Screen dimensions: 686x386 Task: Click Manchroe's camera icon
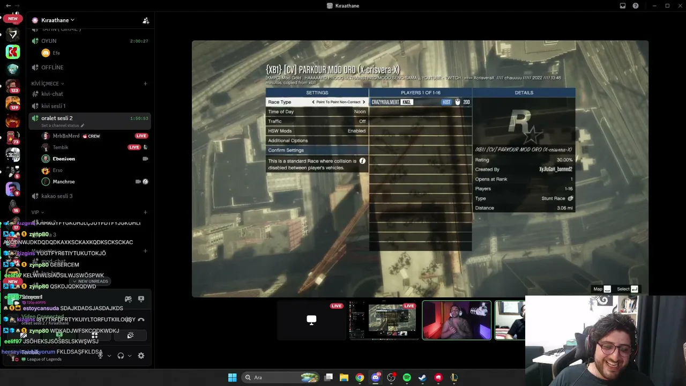coord(138,182)
